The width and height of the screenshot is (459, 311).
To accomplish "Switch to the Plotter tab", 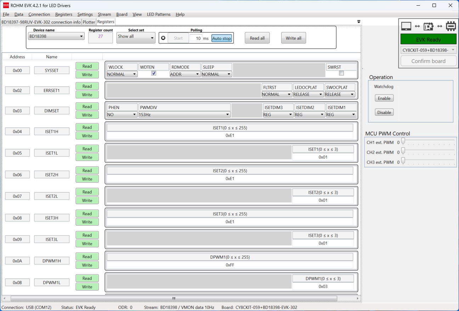I will (89, 22).
